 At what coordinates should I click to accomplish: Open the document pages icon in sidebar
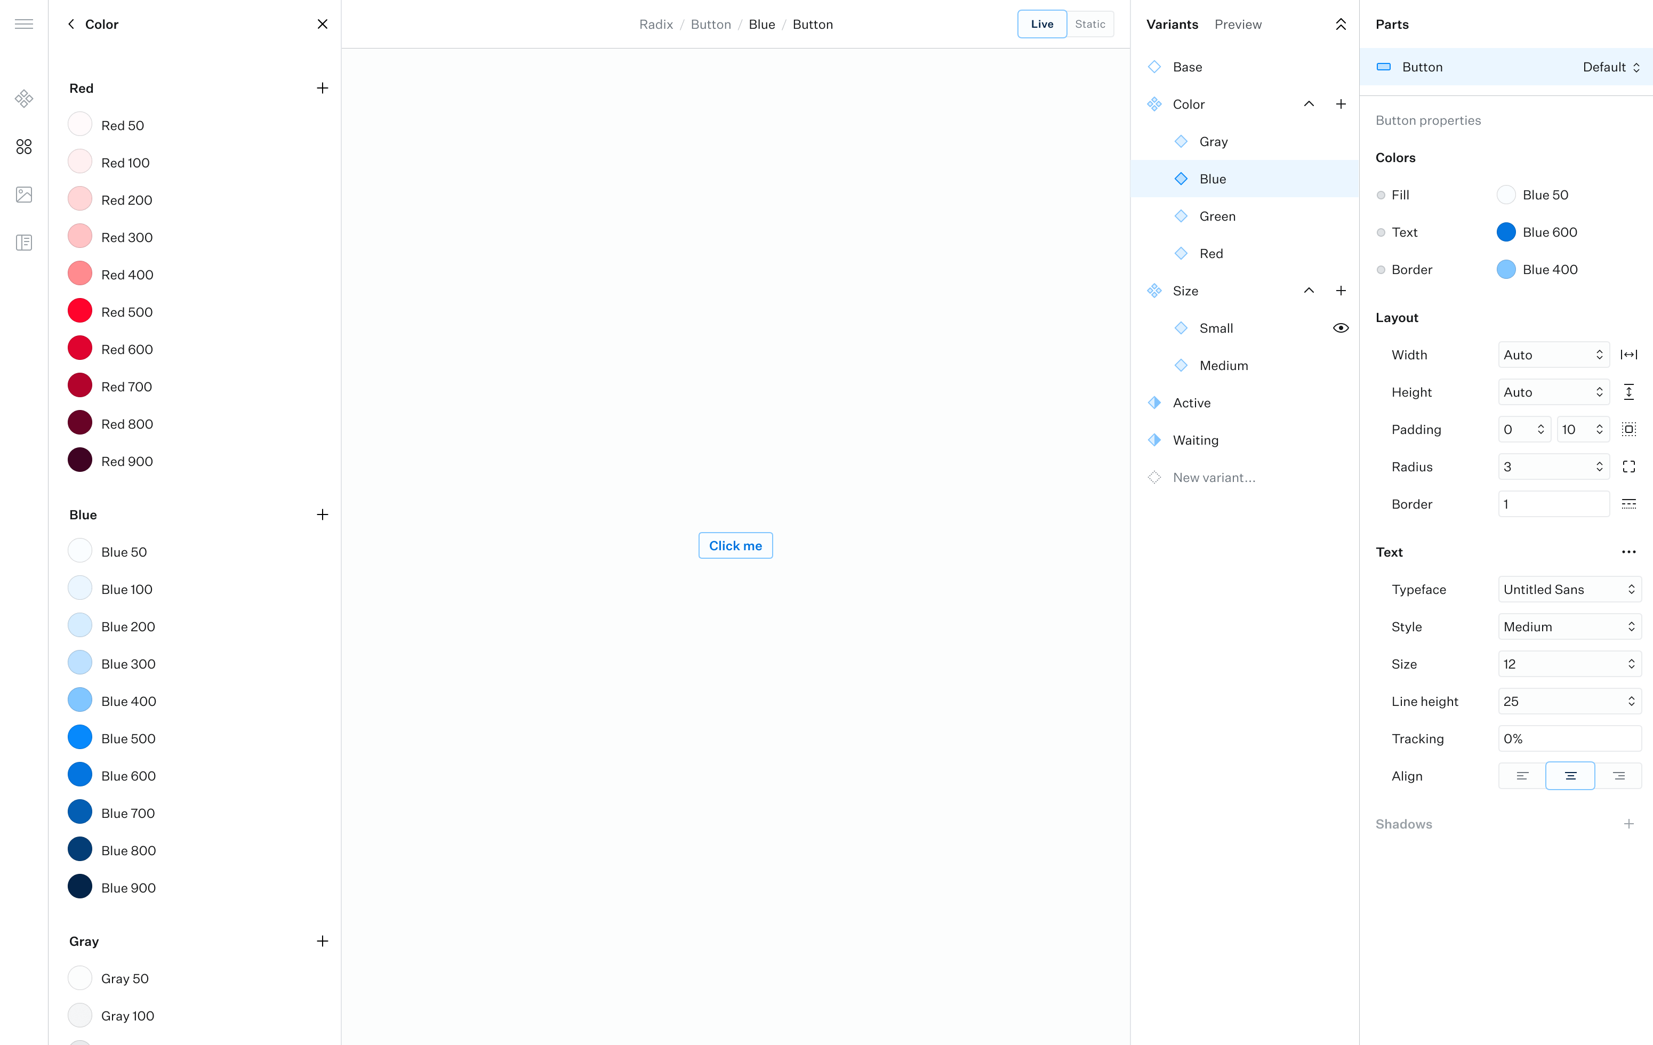tap(24, 243)
